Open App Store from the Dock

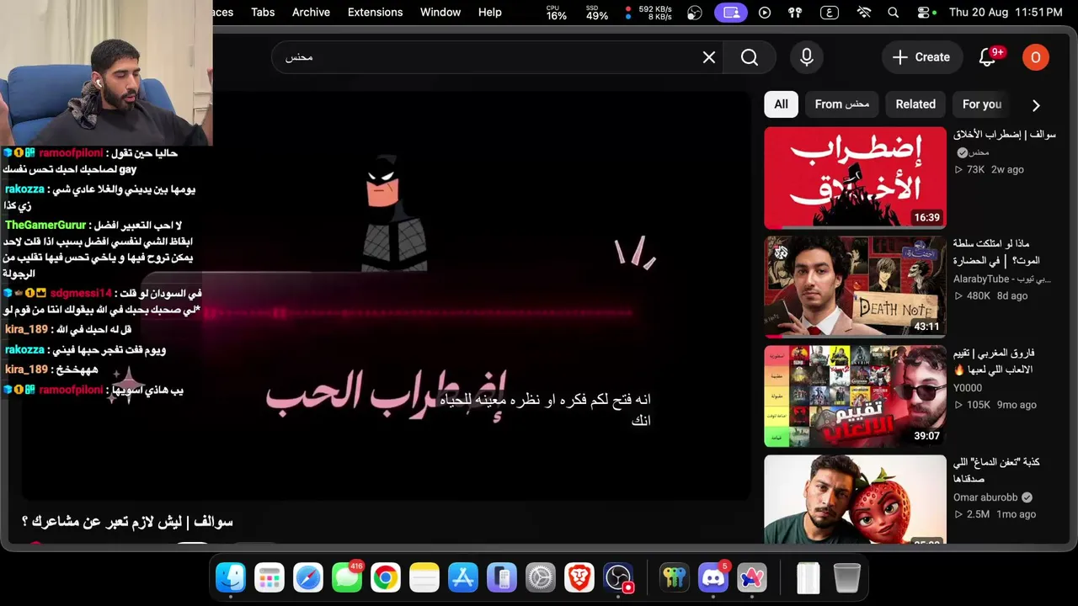463,577
